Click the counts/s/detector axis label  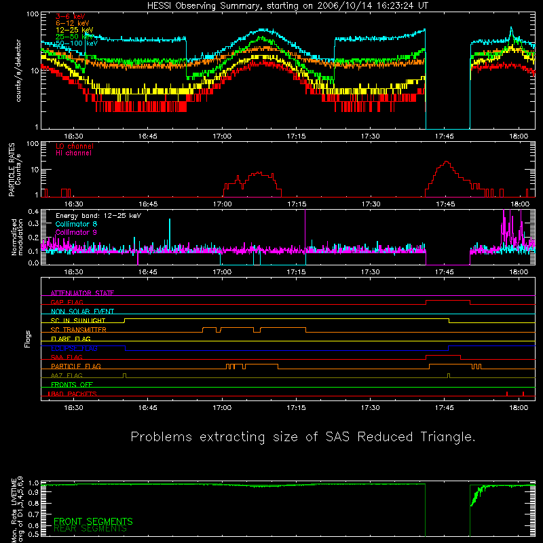pos(18,71)
